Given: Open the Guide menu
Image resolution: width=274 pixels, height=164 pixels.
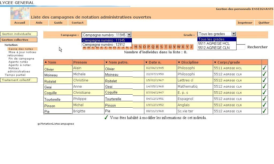Looking at the screenshot, I should coord(58,23).
